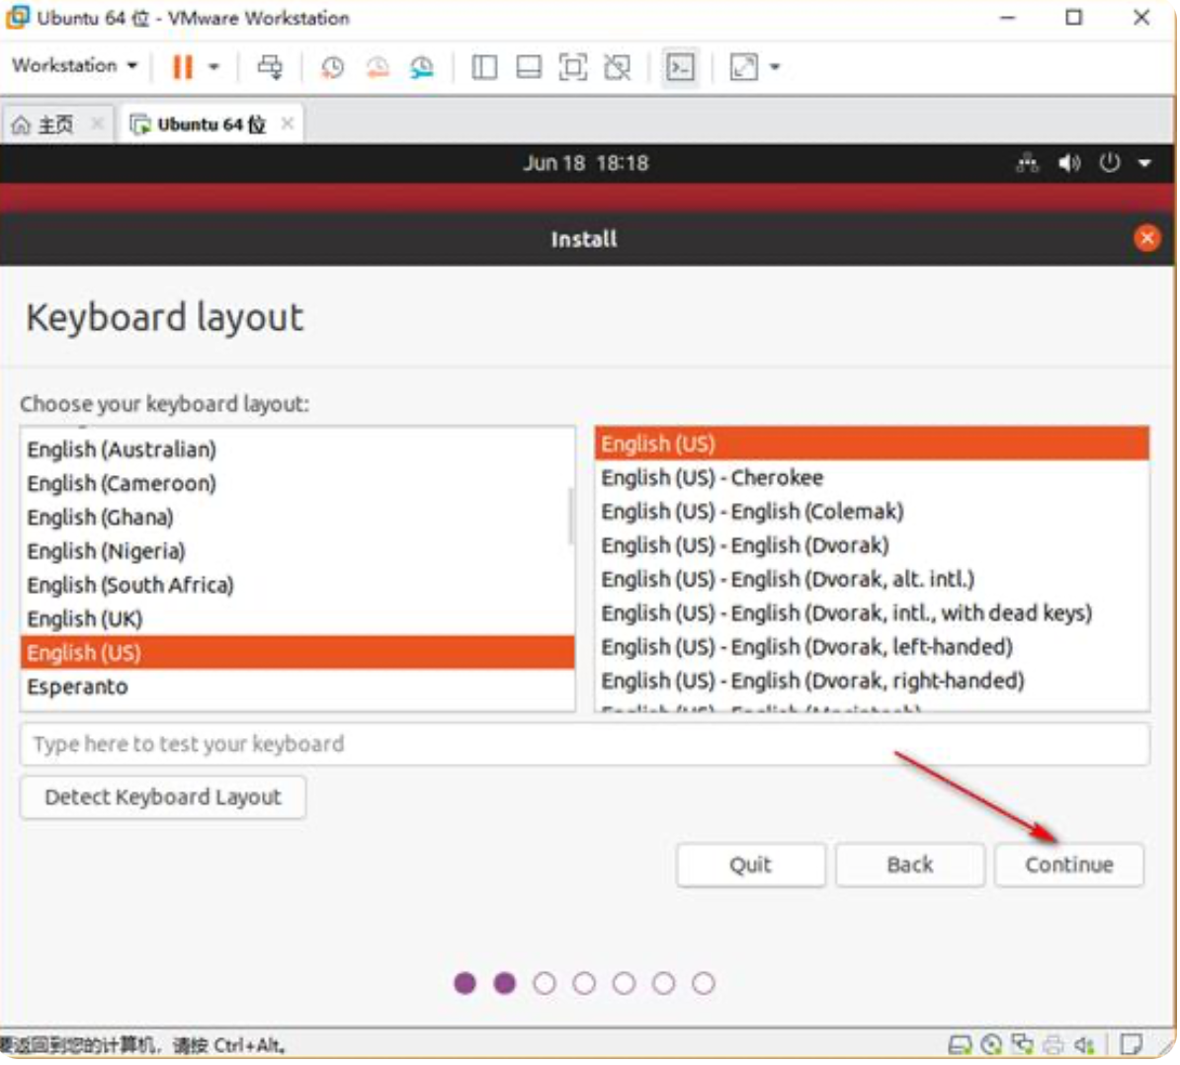The image size is (1180, 1065).
Task: Select English (US) in the left list
Action: (297, 653)
